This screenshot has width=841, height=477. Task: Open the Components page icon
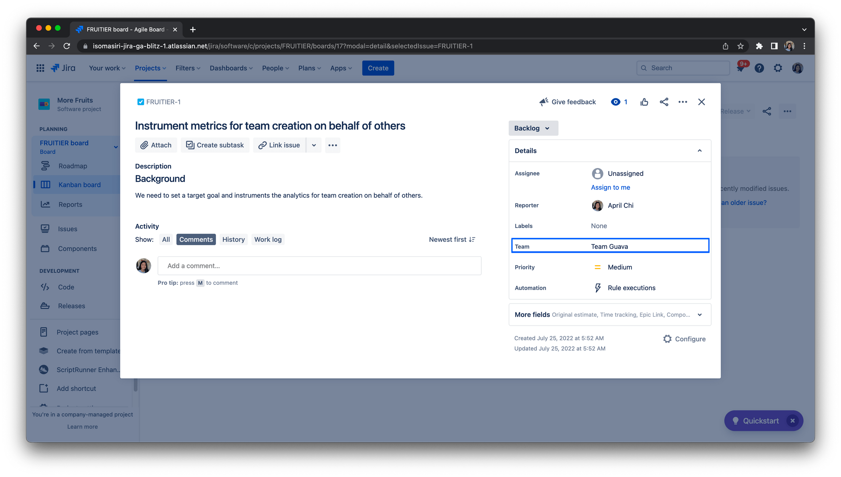click(x=45, y=248)
